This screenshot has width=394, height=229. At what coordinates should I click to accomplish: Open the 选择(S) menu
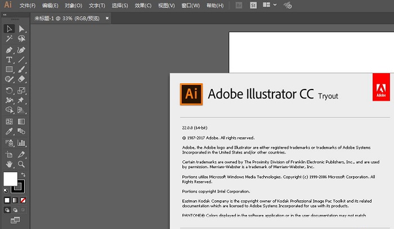coord(120,6)
